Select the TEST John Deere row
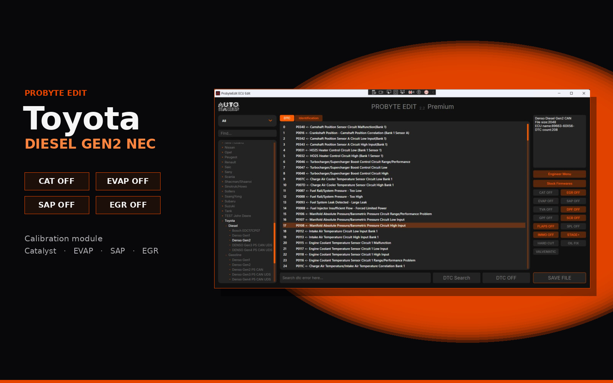Image resolution: width=613 pixels, height=383 pixels. point(238,216)
